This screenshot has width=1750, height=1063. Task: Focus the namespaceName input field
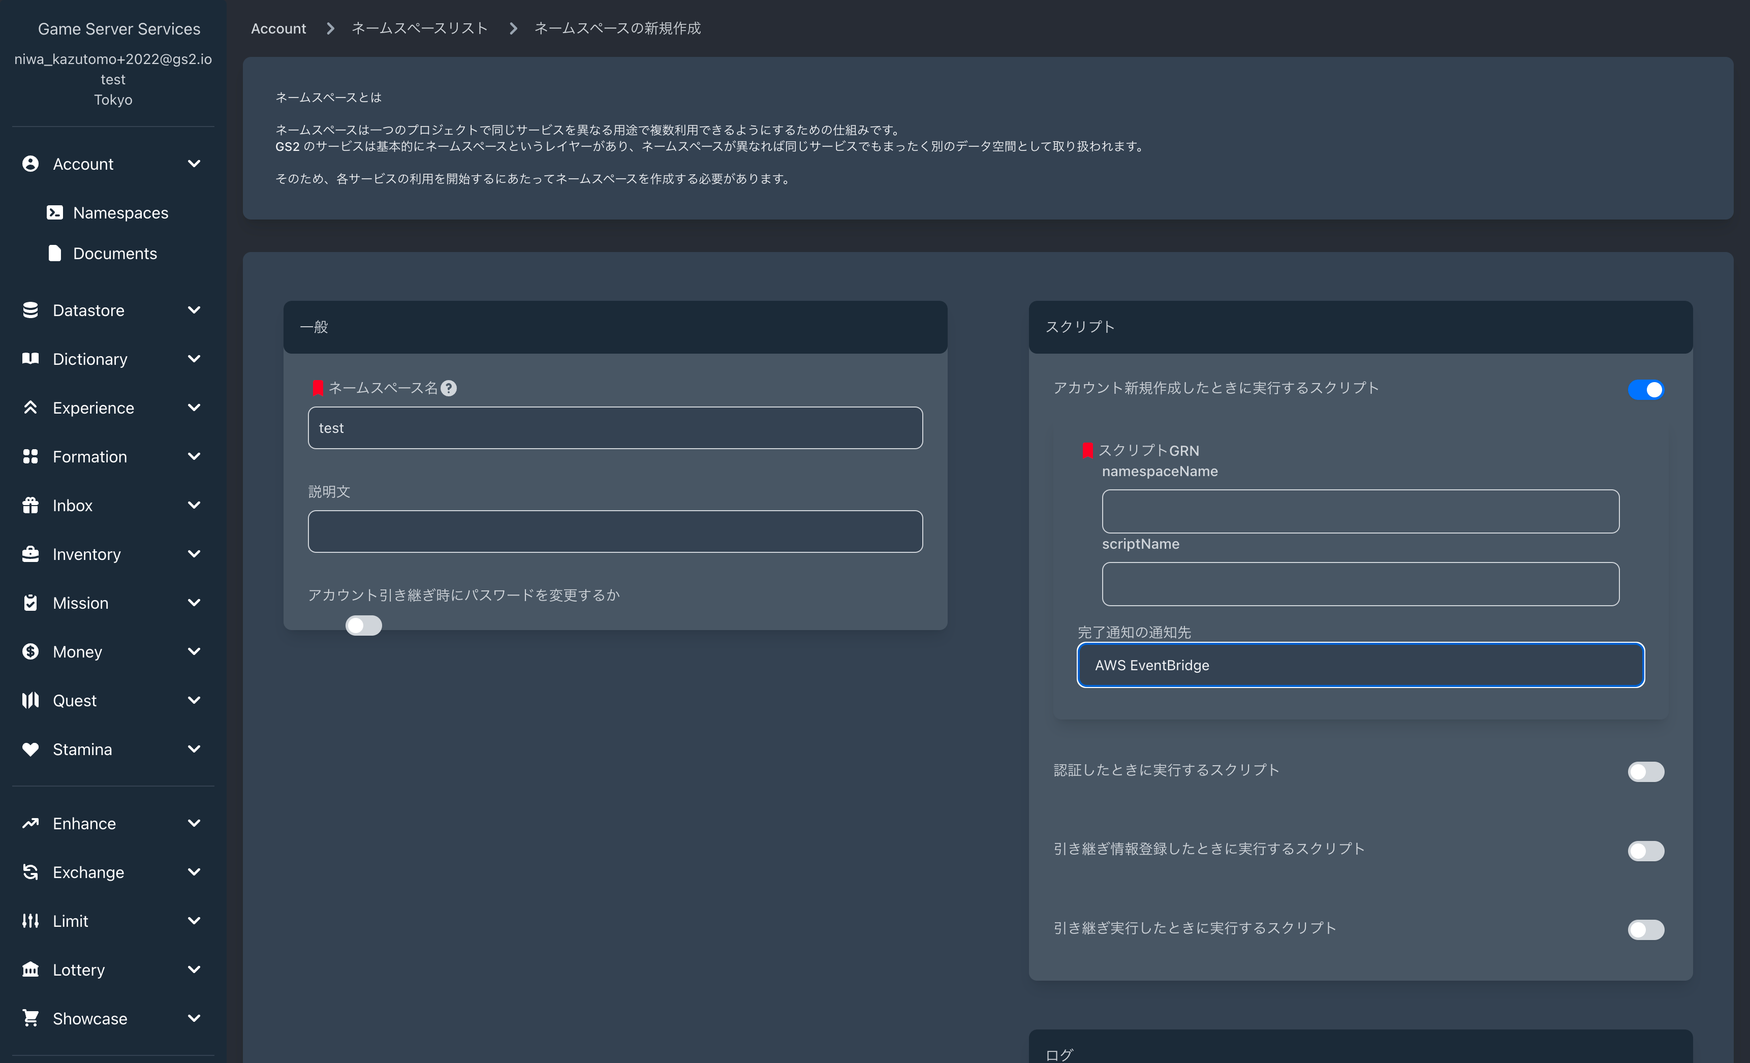point(1360,511)
